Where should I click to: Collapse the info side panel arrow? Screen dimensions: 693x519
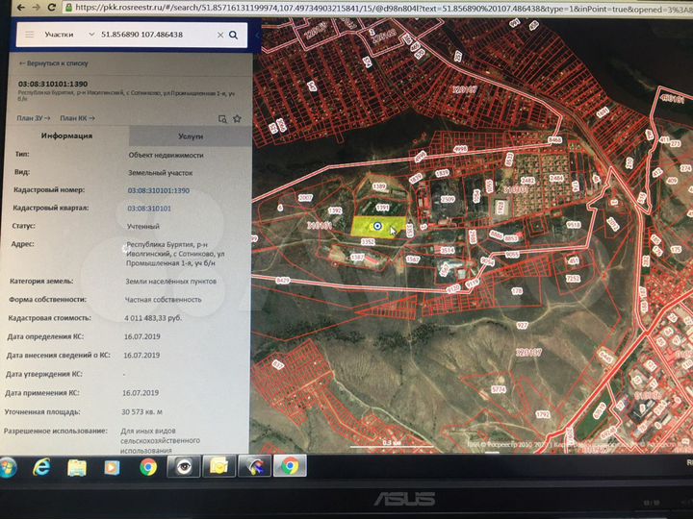coord(257,35)
